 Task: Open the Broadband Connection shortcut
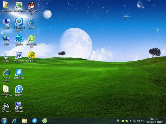pyautogui.click(x=19, y=106)
